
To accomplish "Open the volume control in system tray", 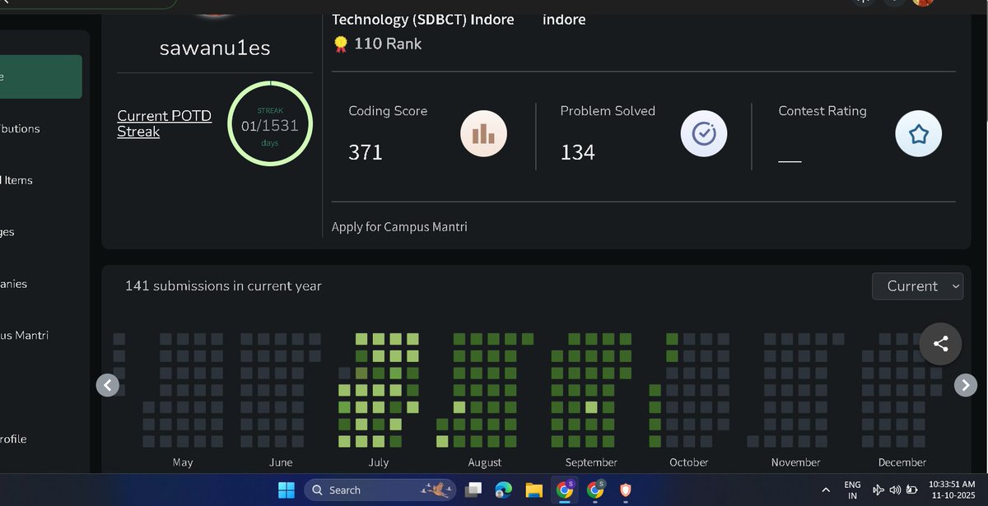I will coord(895,490).
